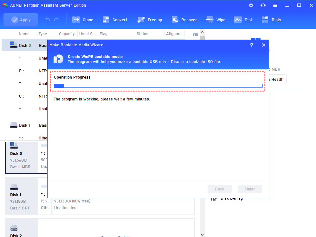Click the column list view options icon
Screen dimensions: 316x237
(x=195, y=34)
